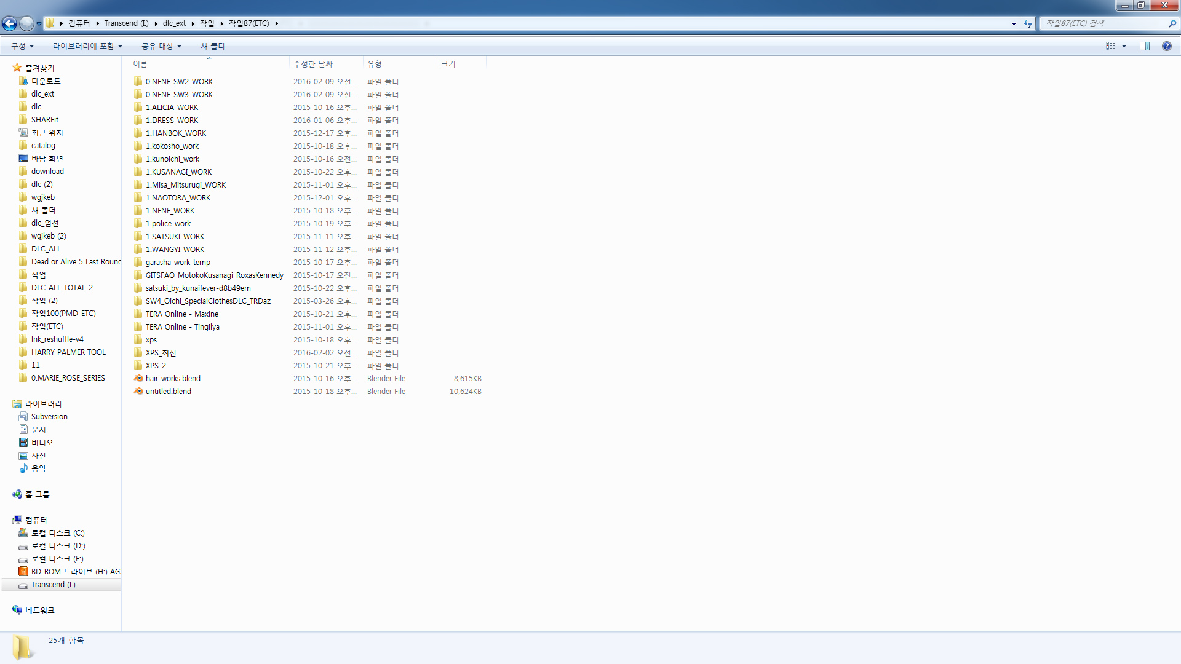1181x664 pixels.
Task: Toggle the preview pane icon
Action: click(1144, 46)
